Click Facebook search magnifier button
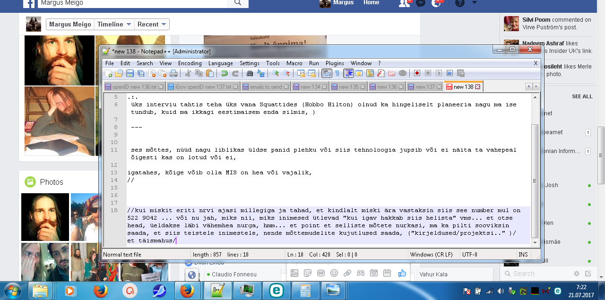This screenshot has width=605, height=300. 238,3
